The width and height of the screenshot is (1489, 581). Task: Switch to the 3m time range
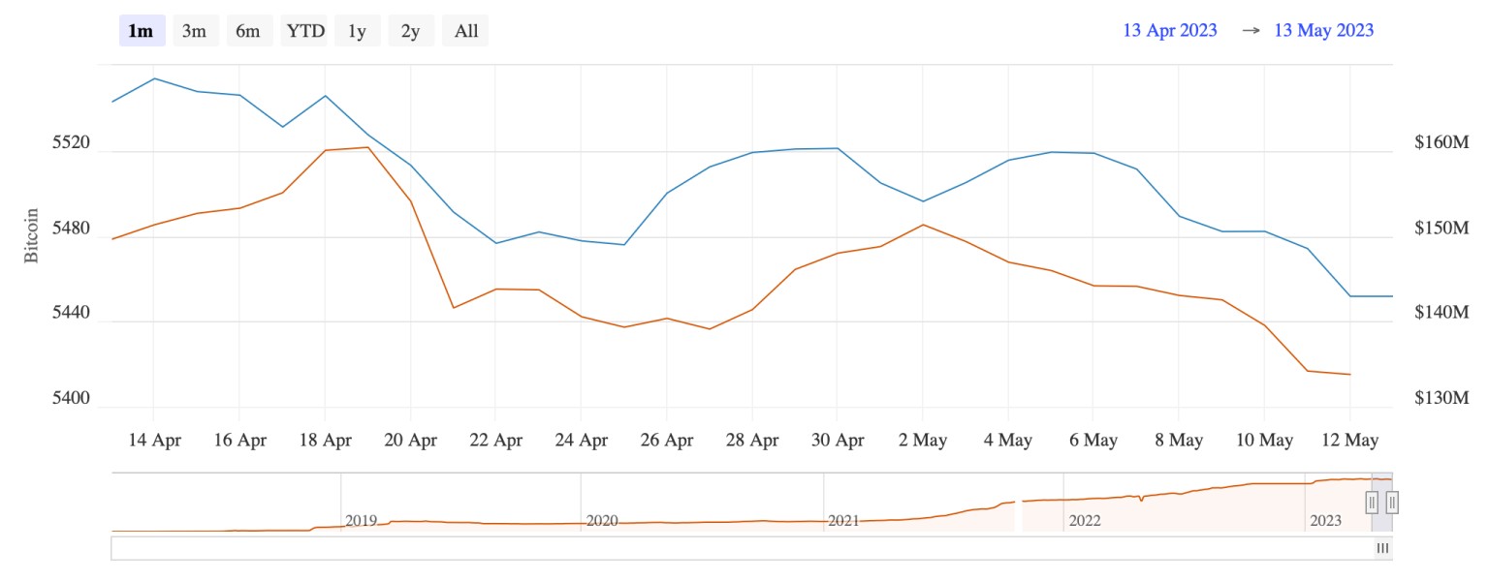(x=194, y=31)
